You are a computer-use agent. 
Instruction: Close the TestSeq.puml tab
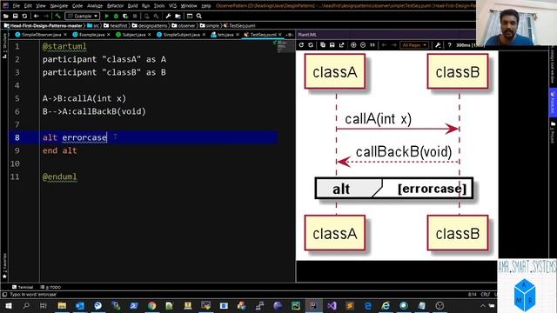280,35
